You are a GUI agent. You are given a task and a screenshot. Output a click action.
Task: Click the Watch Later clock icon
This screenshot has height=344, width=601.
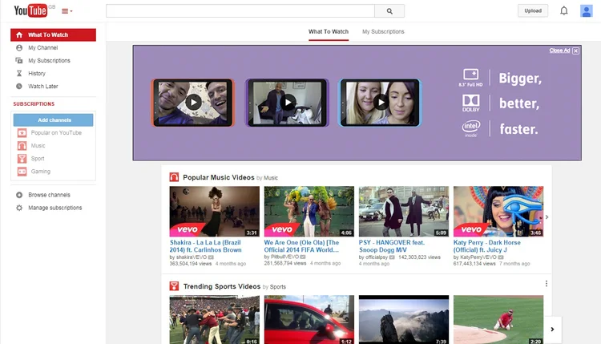pos(19,87)
